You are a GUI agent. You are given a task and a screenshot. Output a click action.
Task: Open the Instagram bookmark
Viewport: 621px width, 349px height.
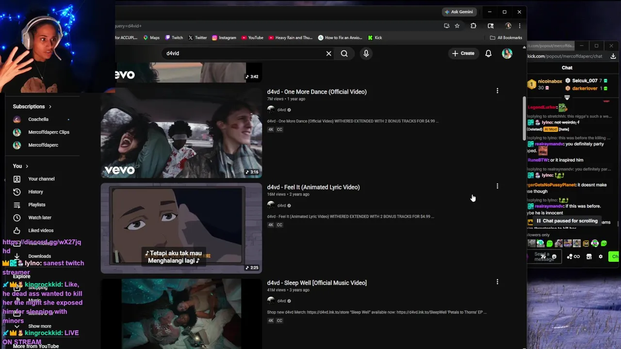(x=224, y=38)
